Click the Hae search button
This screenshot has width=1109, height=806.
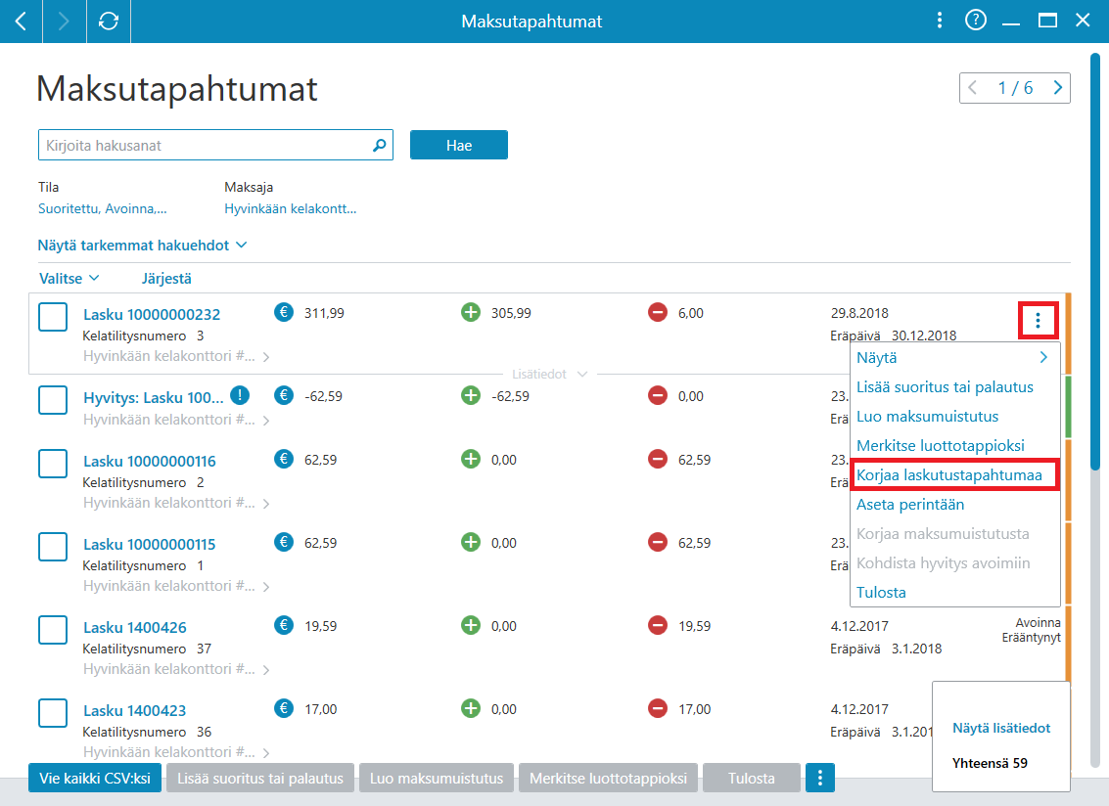coord(459,145)
